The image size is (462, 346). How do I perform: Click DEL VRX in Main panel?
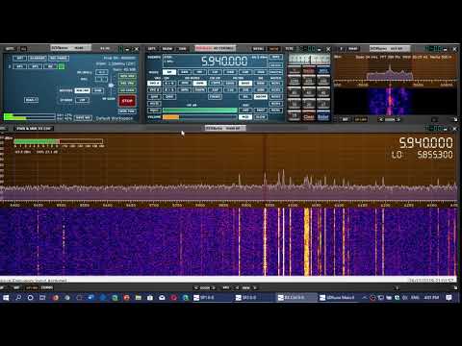(127, 83)
